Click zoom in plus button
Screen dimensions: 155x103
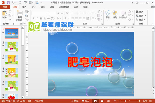click(139, 101)
